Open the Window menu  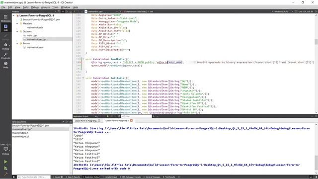click(66, 7)
